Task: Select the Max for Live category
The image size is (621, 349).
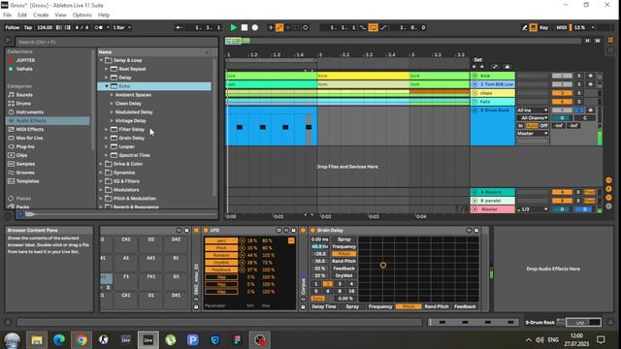Action: (x=29, y=138)
